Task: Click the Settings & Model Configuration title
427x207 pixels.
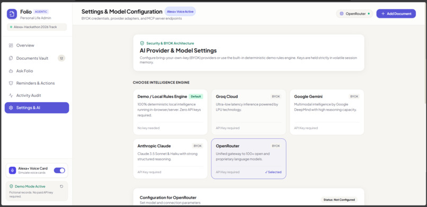Action: [122, 12]
